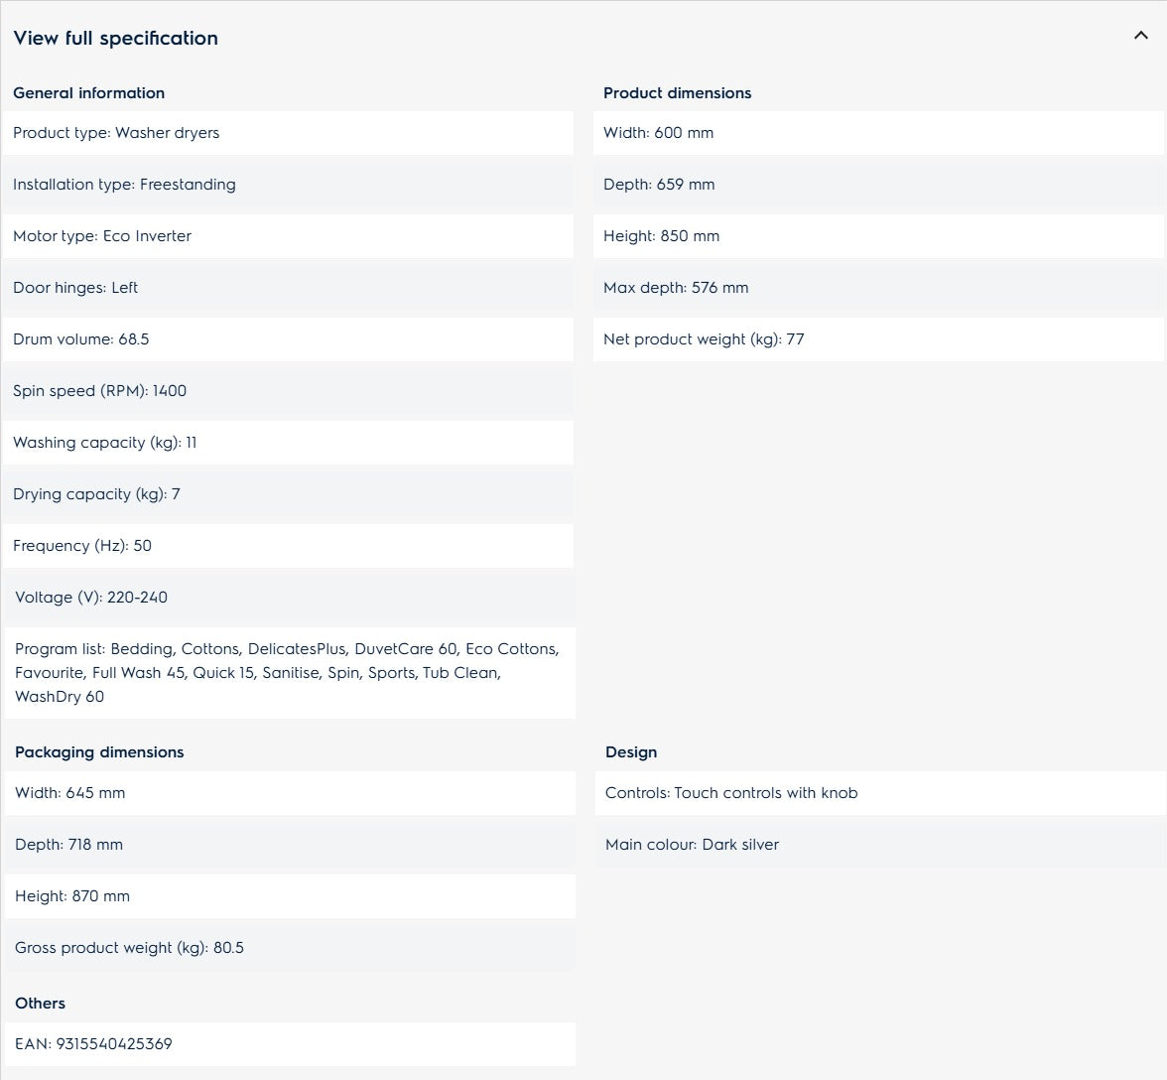Select the Drum volume 68.5 row
Screen dimensions: 1167x1080
(288, 339)
